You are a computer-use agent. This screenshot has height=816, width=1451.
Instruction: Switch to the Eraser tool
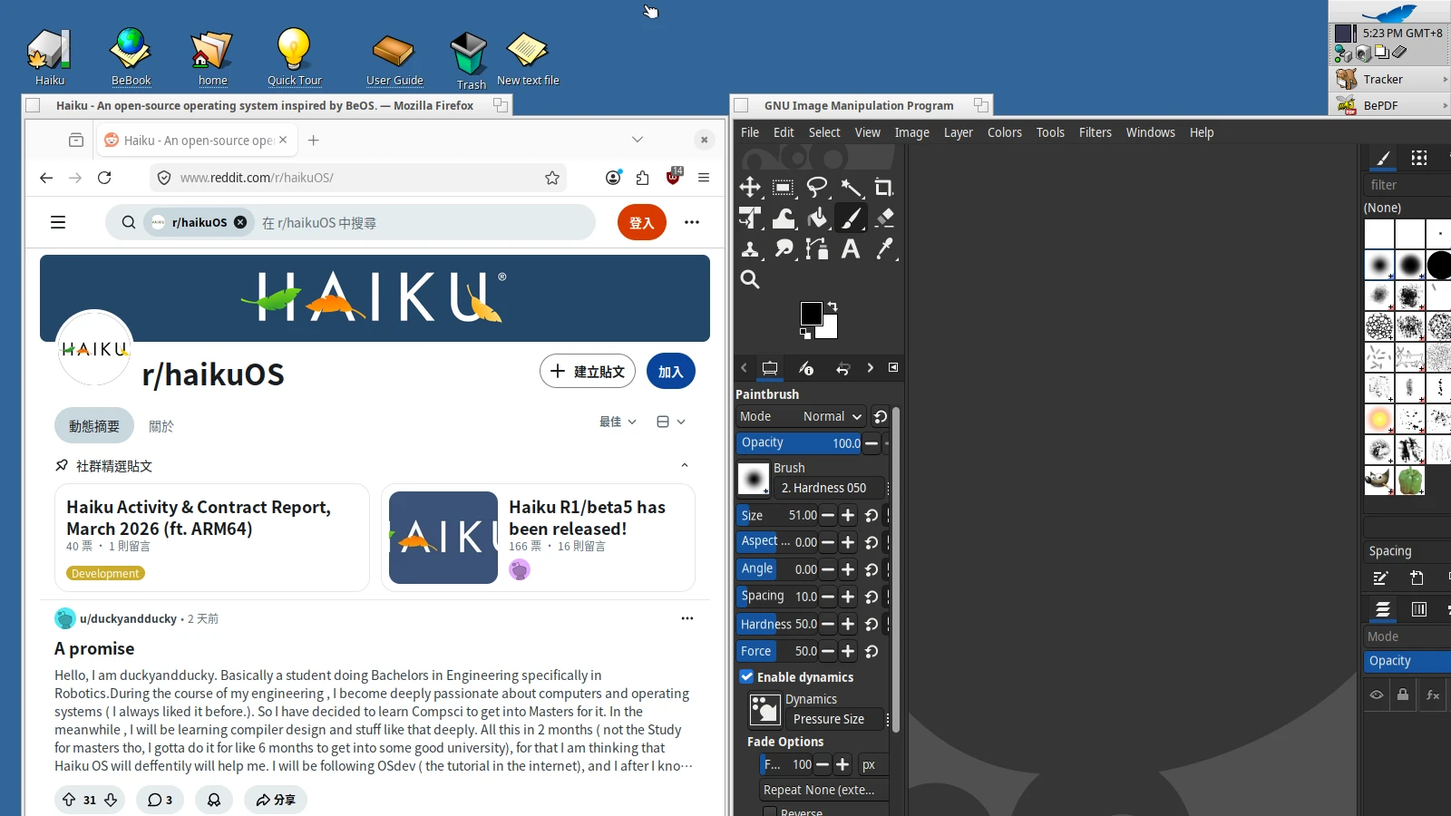(884, 219)
